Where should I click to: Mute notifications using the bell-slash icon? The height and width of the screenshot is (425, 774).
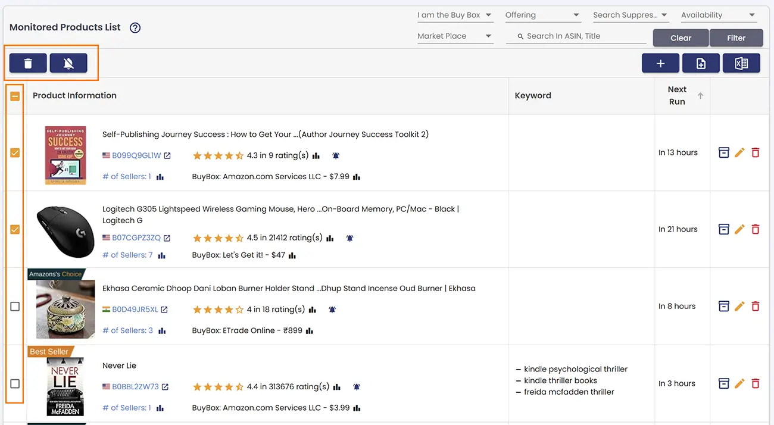68,62
